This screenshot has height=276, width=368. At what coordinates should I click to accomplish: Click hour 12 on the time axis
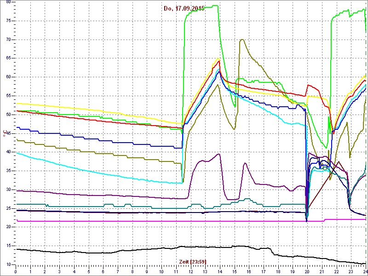(x=191, y=272)
